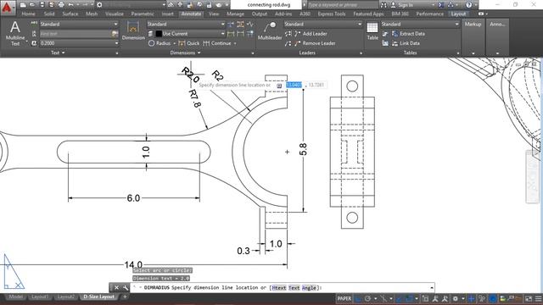Choose the Mtext command option

[x=279, y=287]
